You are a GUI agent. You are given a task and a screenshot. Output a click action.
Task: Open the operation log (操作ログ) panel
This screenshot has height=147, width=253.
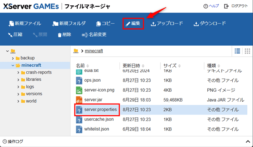point(13,142)
